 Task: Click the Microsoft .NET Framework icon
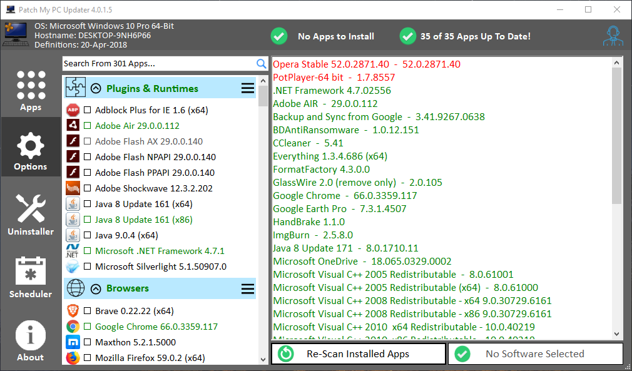point(73,251)
